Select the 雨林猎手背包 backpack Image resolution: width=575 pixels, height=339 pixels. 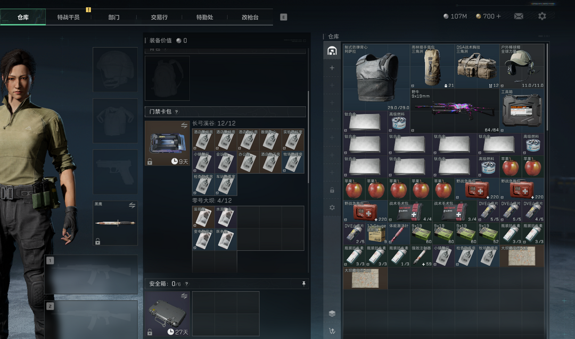432,66
